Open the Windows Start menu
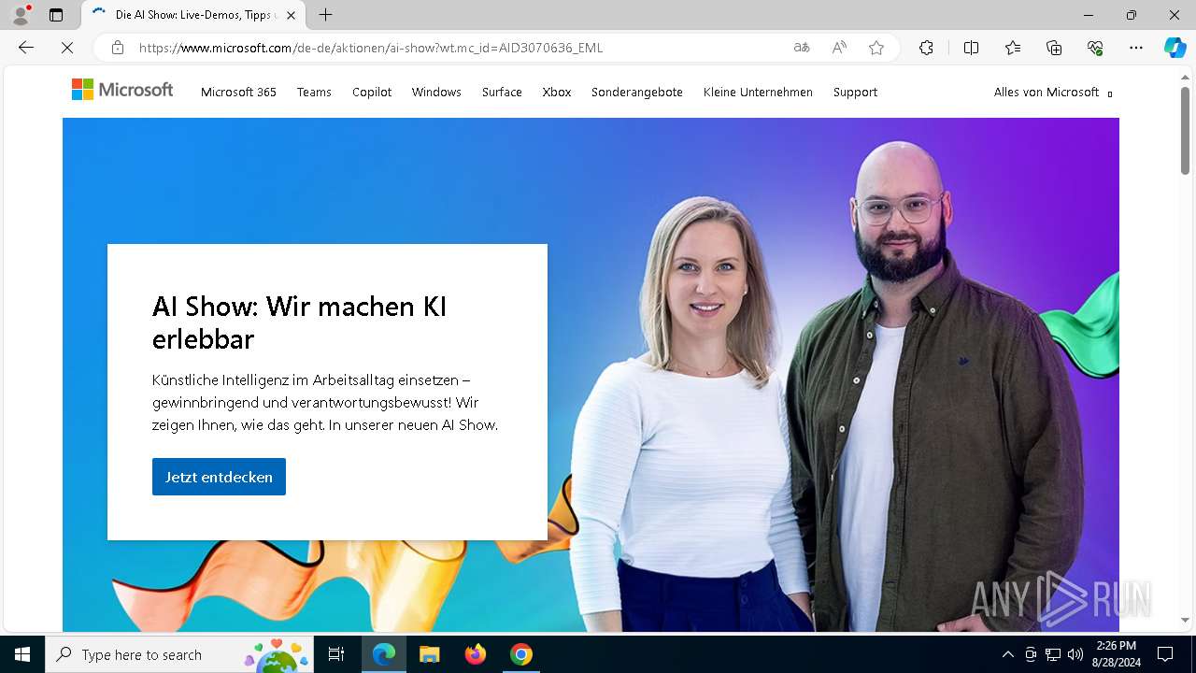 click(x=22, y=654)
